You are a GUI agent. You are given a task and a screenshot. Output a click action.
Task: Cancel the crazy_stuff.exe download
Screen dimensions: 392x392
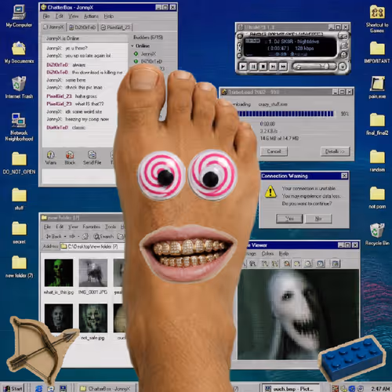(274, 151)
